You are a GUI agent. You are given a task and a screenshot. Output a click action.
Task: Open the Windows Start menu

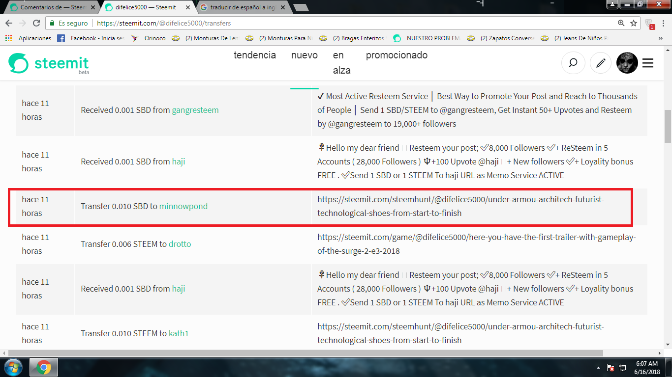[x=14, y=367]
